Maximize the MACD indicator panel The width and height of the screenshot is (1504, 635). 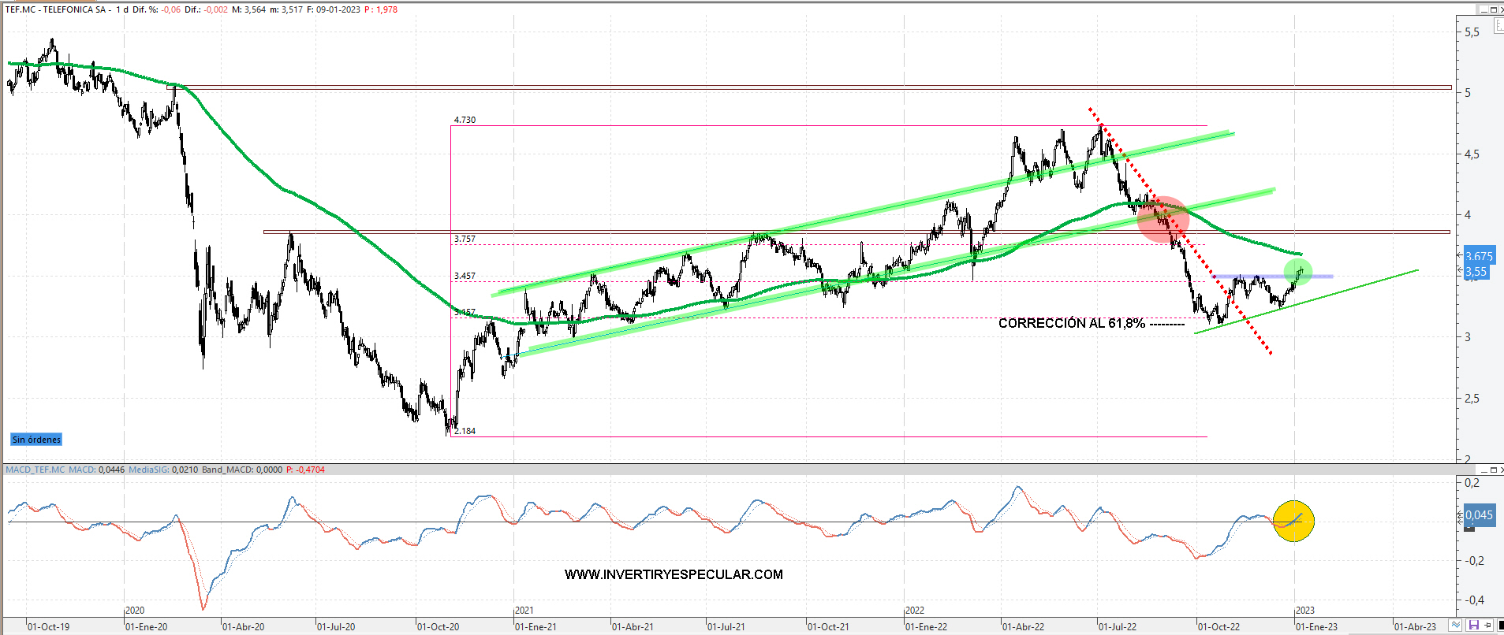click(x=1493, y=470)
